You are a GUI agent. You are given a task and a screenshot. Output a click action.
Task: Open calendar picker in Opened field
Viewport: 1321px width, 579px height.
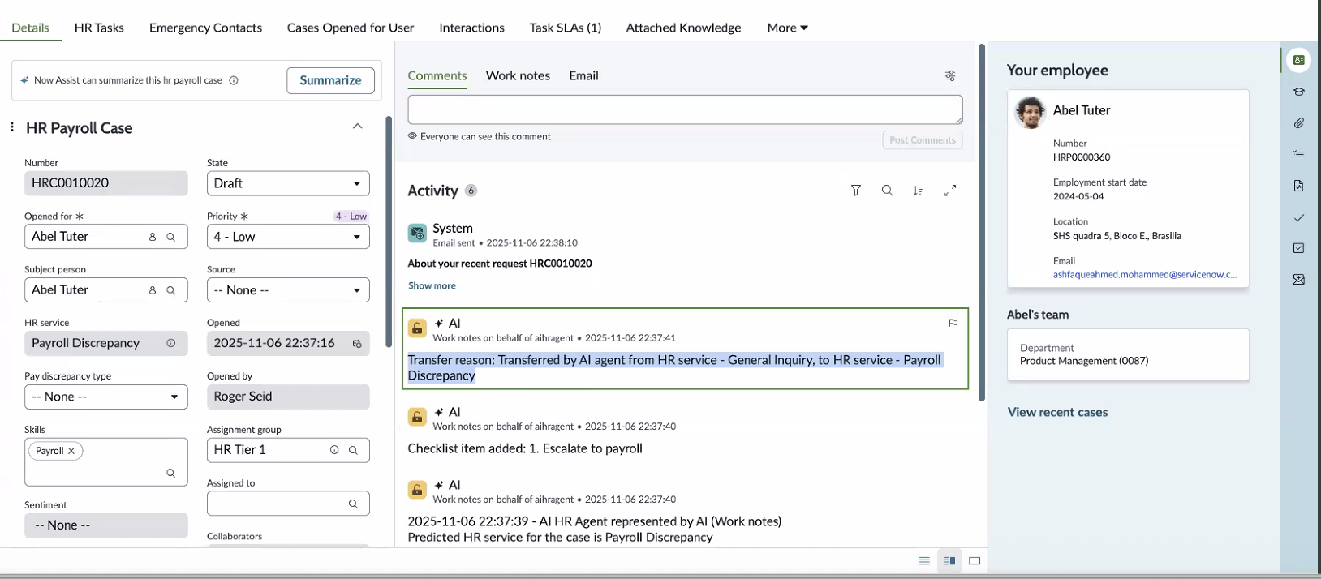point(357,344)
